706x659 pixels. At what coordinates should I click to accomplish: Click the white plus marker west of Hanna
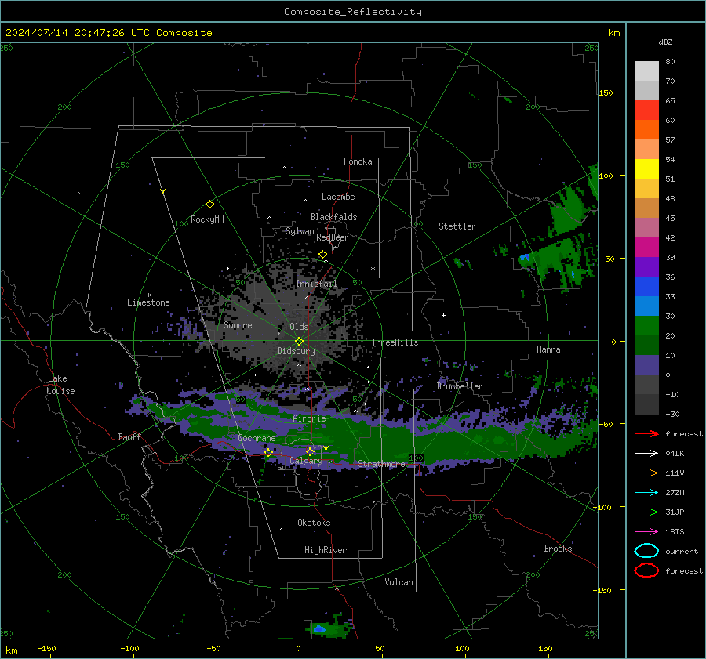[443, 315]
